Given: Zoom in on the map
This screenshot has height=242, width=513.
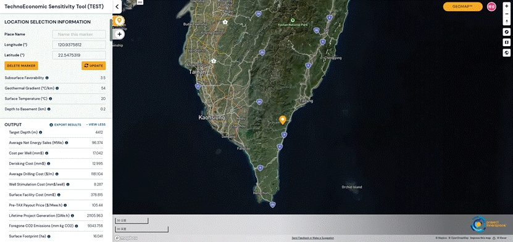Looking at the screenshot, I should coord(506,6).
